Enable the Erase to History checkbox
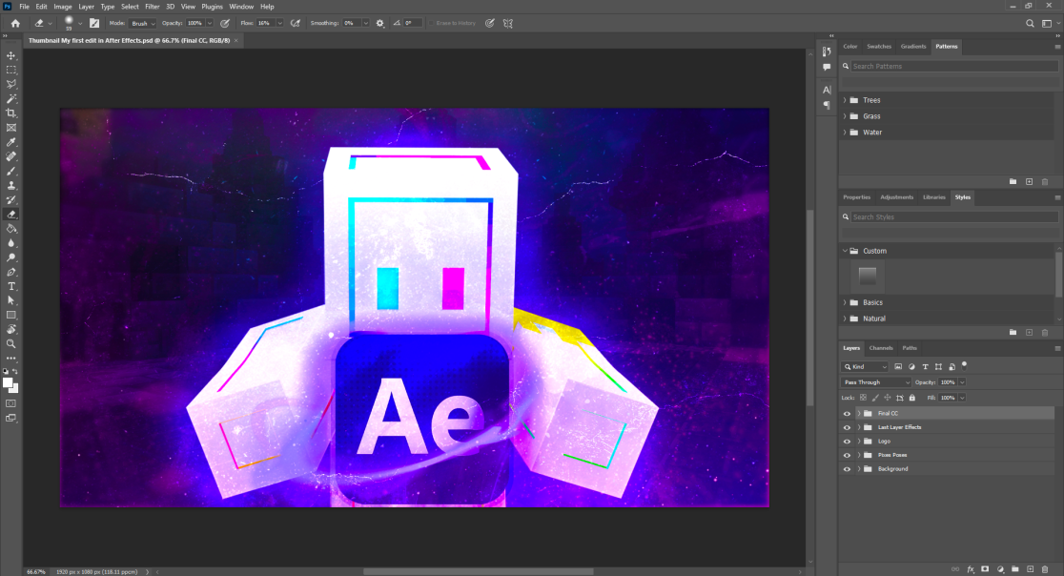1064x576 pixels. click(x=430, y=22)
